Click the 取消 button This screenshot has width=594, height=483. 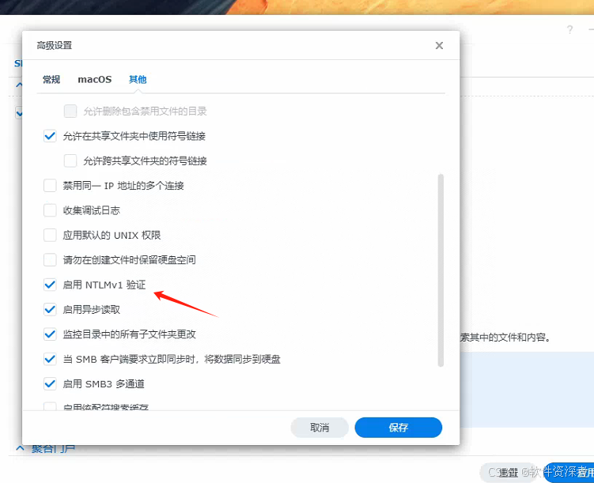pos(320,428)
